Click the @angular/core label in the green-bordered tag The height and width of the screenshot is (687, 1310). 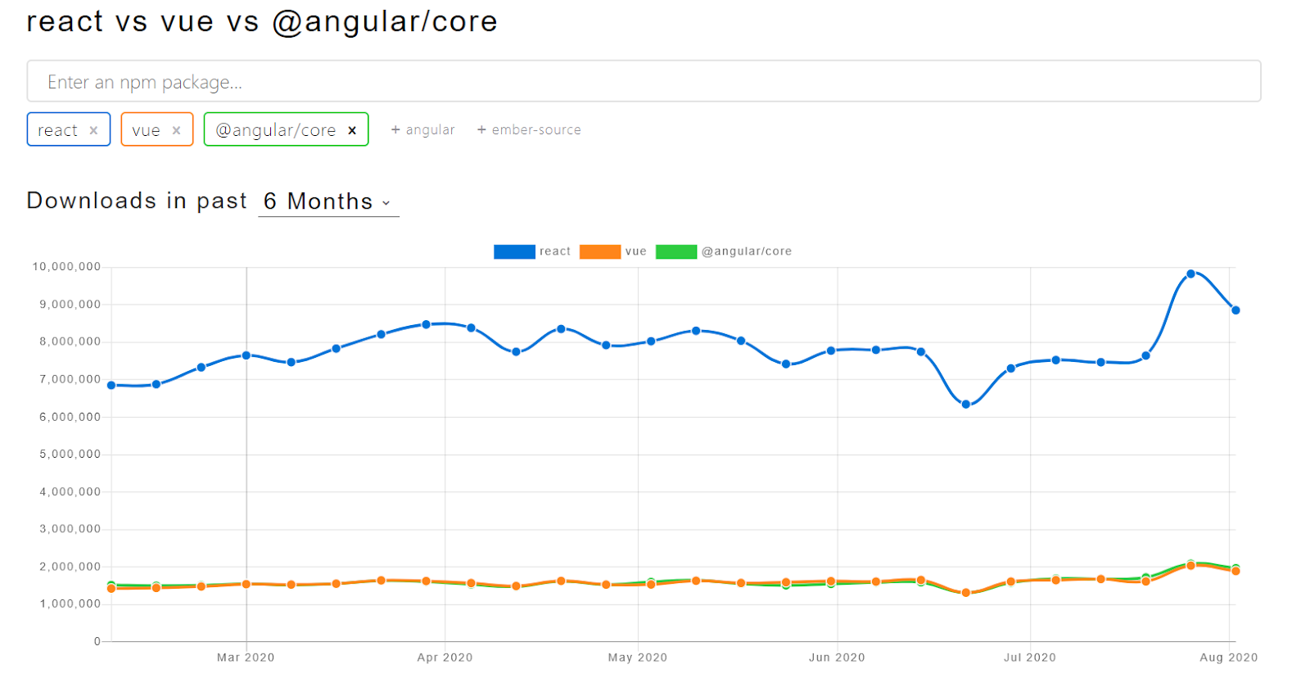tap(275, 130)
